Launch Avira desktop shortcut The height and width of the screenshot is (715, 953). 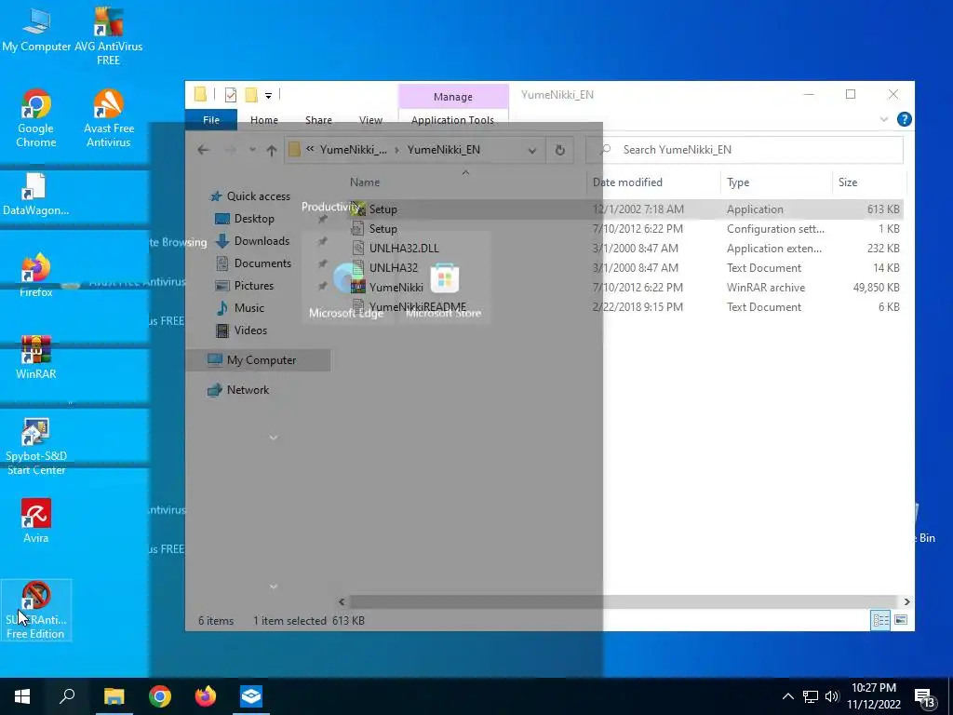click(x=36, y=521)
